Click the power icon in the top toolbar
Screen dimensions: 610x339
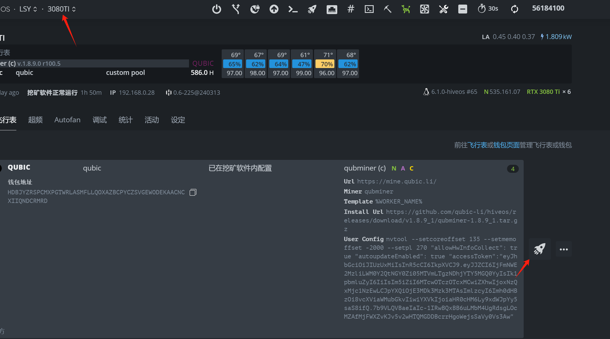[x=216, y=9]
